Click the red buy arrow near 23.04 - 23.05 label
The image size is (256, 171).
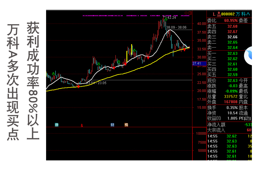click(x=79, y=86)
